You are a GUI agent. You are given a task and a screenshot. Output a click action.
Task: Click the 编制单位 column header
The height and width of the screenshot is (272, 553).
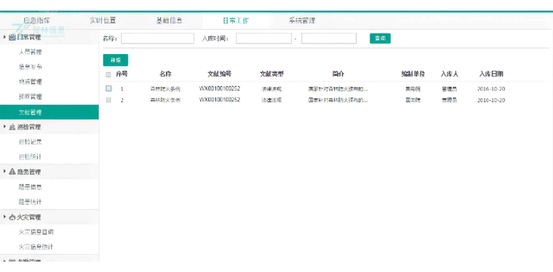(413, 74)
